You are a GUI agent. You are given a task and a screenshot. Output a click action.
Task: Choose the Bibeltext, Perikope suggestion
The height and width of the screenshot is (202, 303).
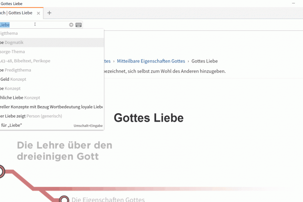pos(52,61)
